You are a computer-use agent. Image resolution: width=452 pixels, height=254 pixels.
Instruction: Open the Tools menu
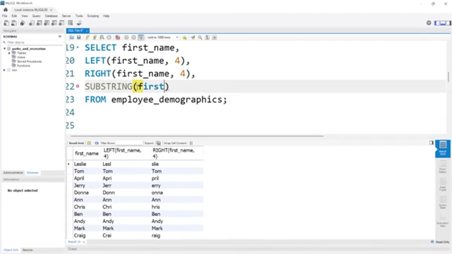coord(79,16)
